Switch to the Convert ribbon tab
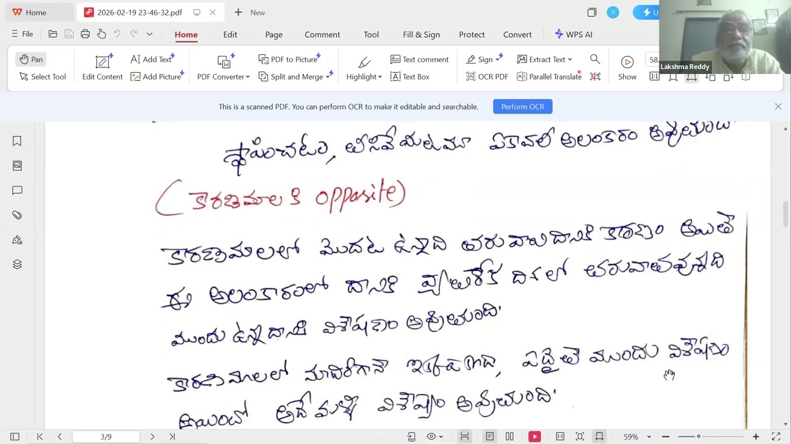This screenshot has width=791, height=444. coord(517,35)
